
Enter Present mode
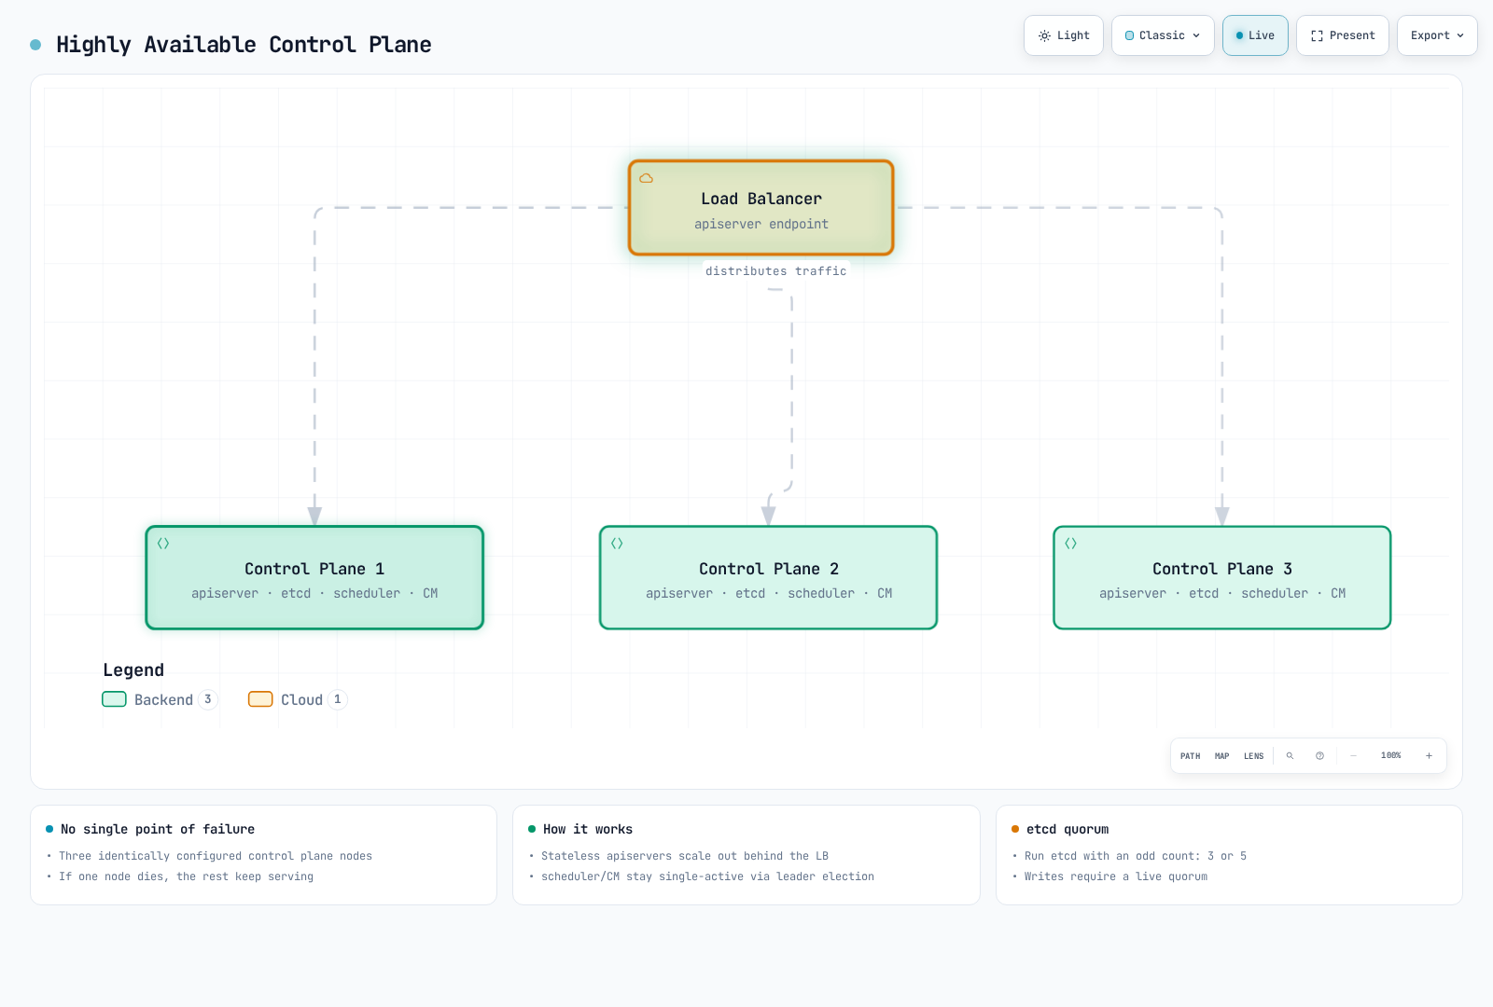click(x=1343, y=35)
